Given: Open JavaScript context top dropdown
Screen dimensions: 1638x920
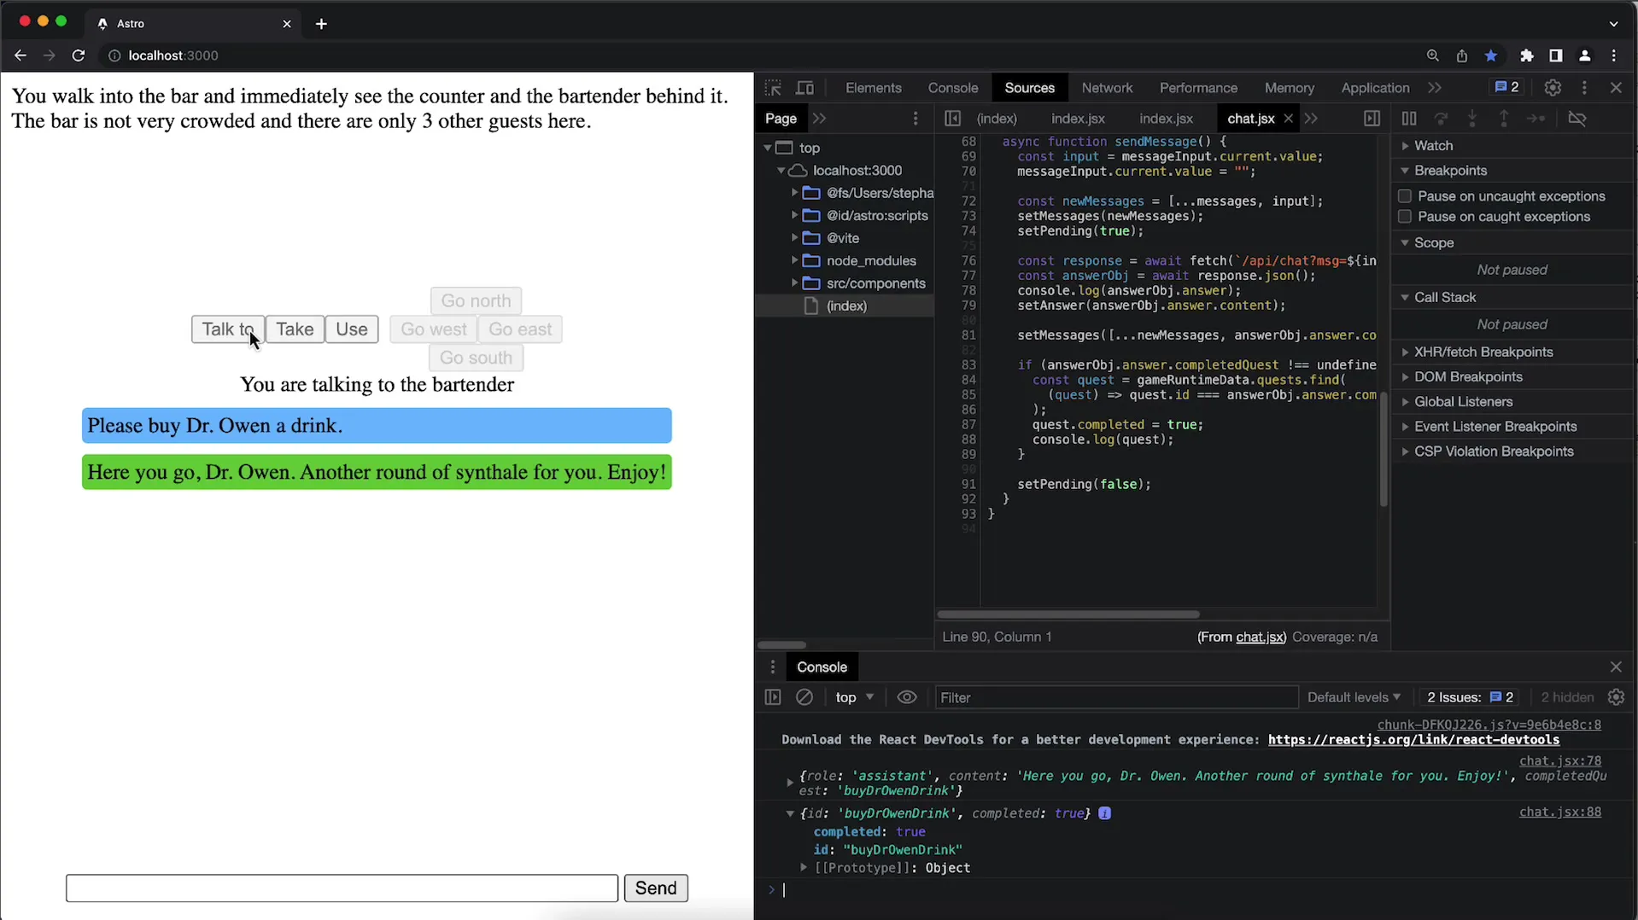Looking at the screenshot, I should [855, 697].
